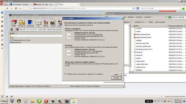Image resolution: width=186 pixels, height=104 pixels.
Task: Click the Inicio start button
Action: (4, 101)
